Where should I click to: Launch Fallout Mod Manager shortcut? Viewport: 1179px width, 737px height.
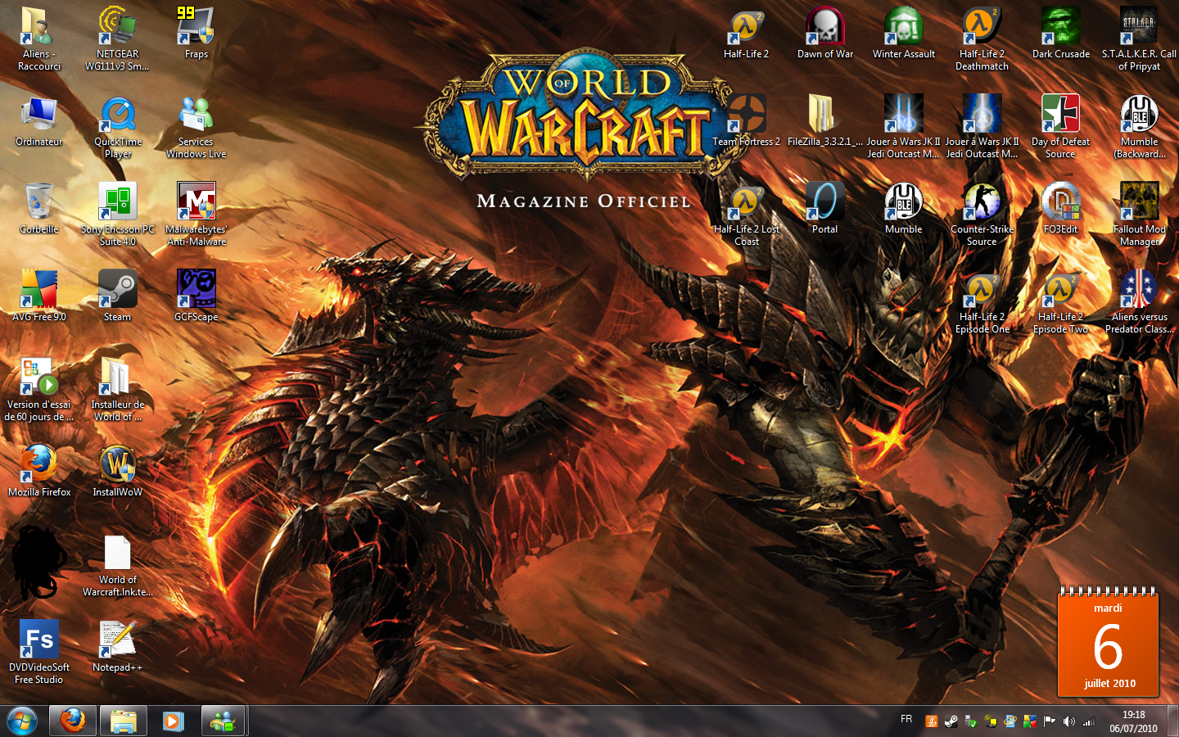click(1139, 202)
